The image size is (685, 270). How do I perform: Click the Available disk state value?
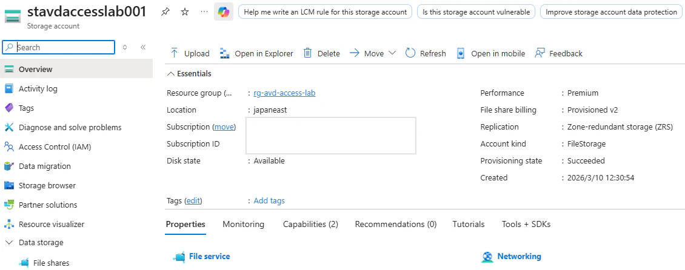[x=269, y=160]
